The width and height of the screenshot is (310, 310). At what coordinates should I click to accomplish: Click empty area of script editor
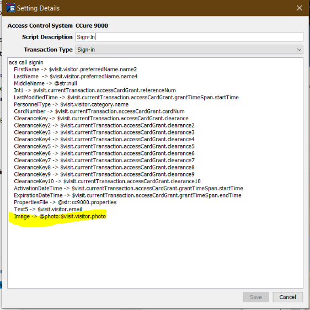click(155, 255)
